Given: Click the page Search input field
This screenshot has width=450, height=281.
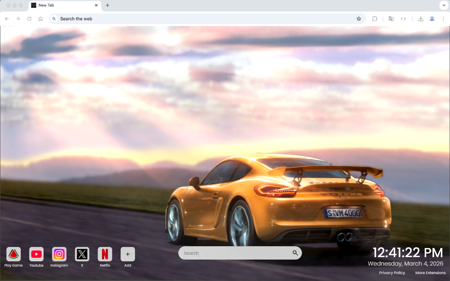Looking at the screenshot, I should pyautogui.click(x=240, y=253).
